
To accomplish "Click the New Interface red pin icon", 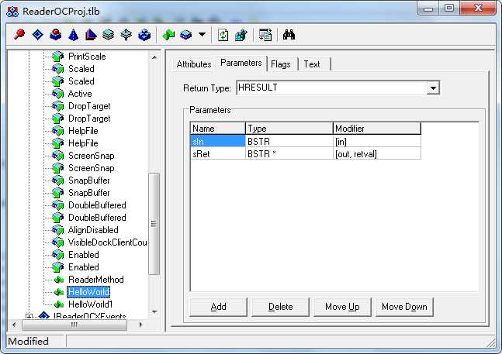I will coord(19,35).
